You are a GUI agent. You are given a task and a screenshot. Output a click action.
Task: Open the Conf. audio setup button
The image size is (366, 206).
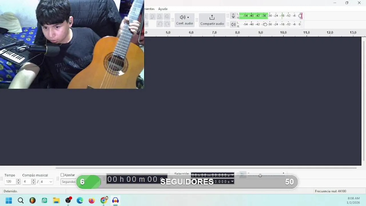click(x=184, y=20)
